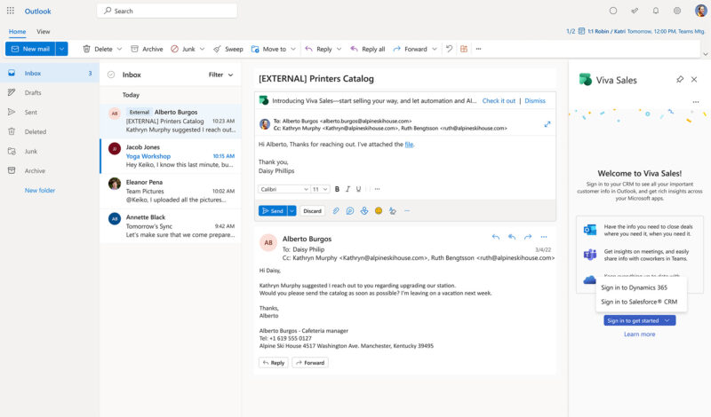Open the app launcher grid icon
Screen dimensions: 711x417
(x=11, y=11)
